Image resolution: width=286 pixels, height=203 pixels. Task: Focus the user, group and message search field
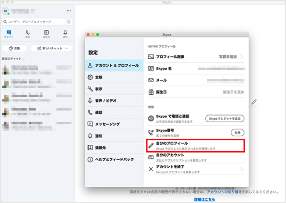33,22
